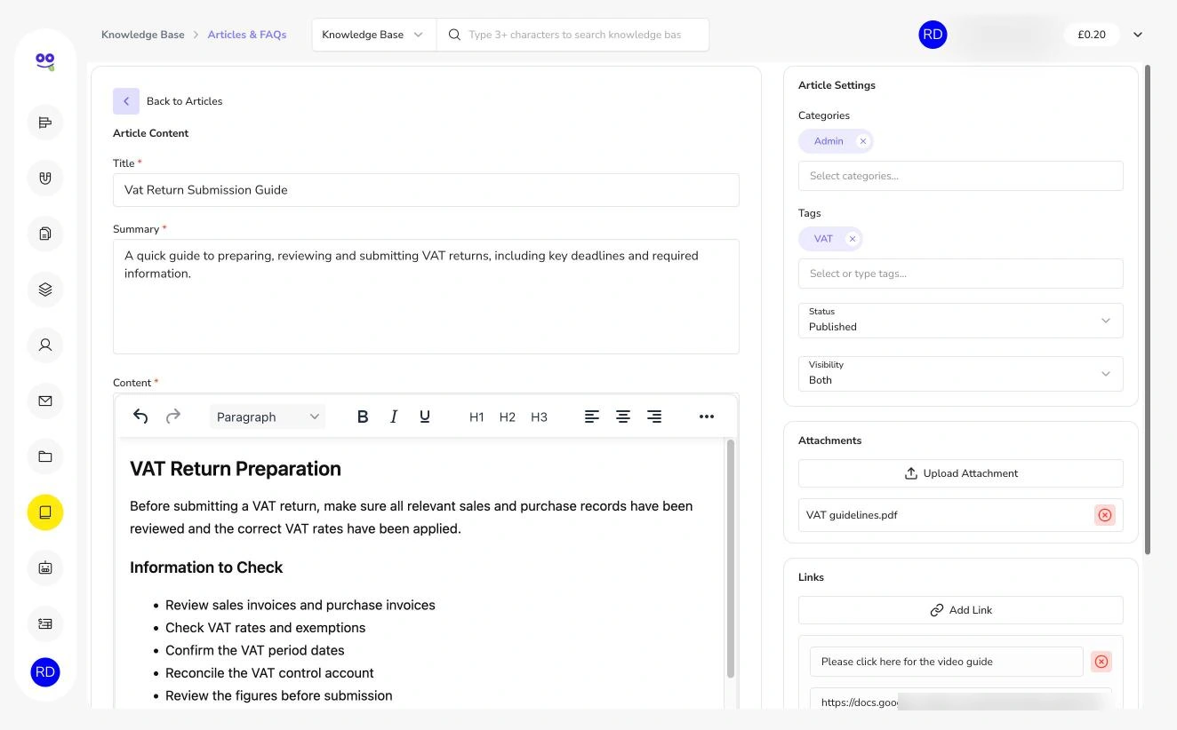Image resolution: width=1177 pixels, height=730 pixels.
Task: Click the smiley logo at sidebar top
Action: [45, 60]
